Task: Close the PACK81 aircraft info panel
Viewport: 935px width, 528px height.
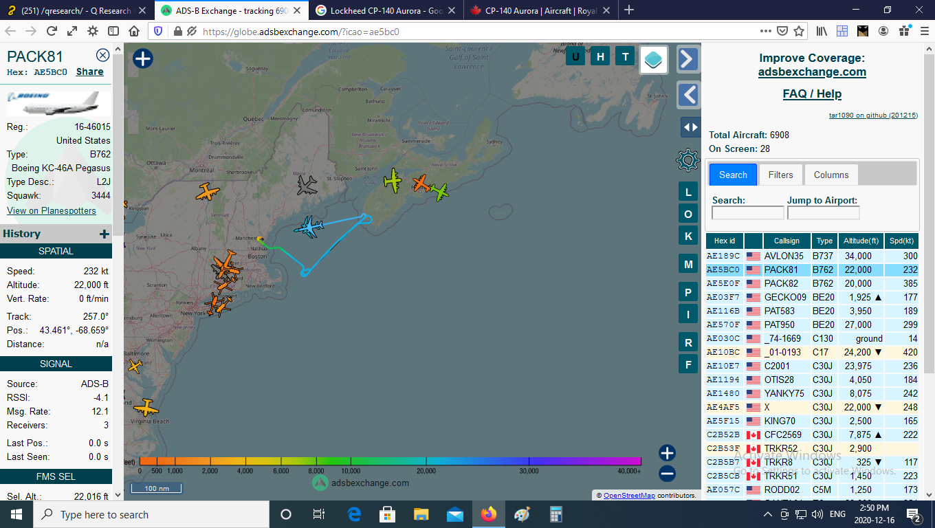Action: point(102,56)
